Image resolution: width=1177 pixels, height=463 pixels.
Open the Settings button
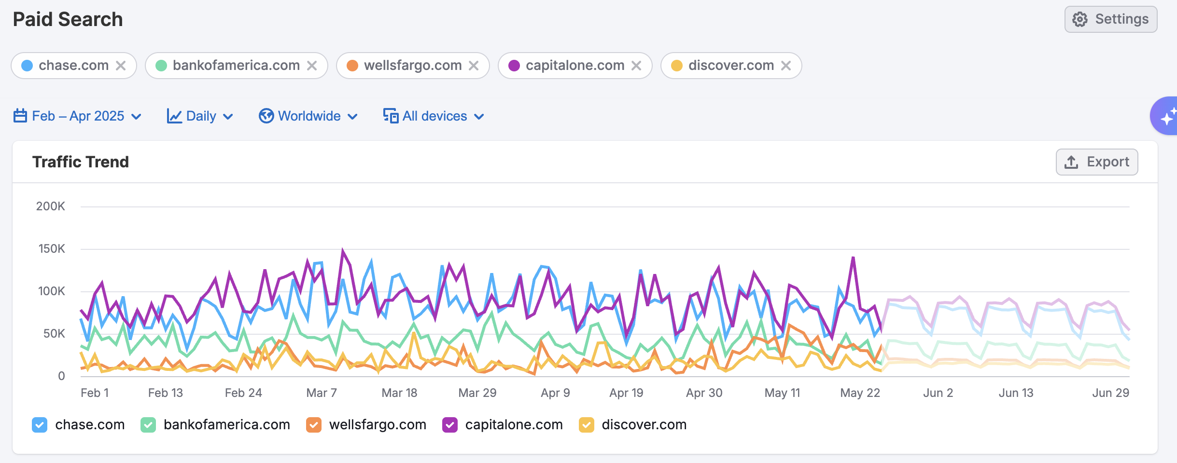(x=1110, y=19)
